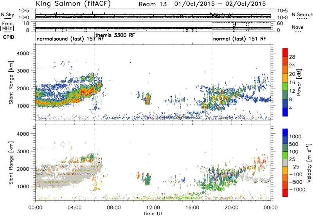This screenshot has width=313, height=216.
Task: Click the '16:00' time tick label
Action: click(192, 208)
